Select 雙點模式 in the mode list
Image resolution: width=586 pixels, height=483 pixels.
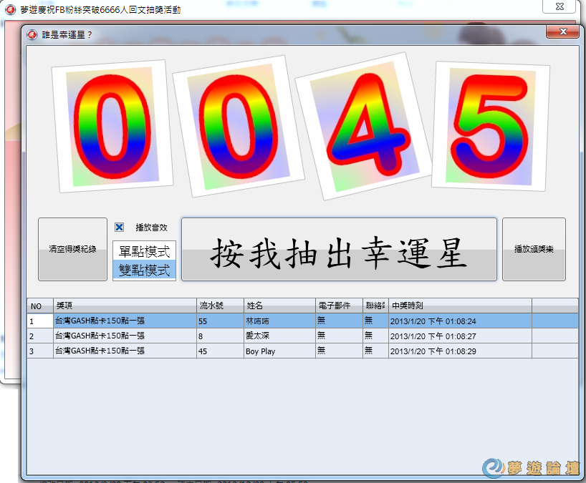(144, 270)
